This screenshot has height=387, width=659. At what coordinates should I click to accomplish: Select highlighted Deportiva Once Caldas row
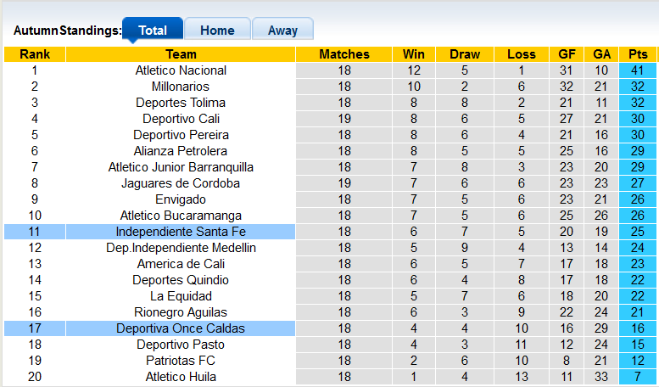[181, 328]
